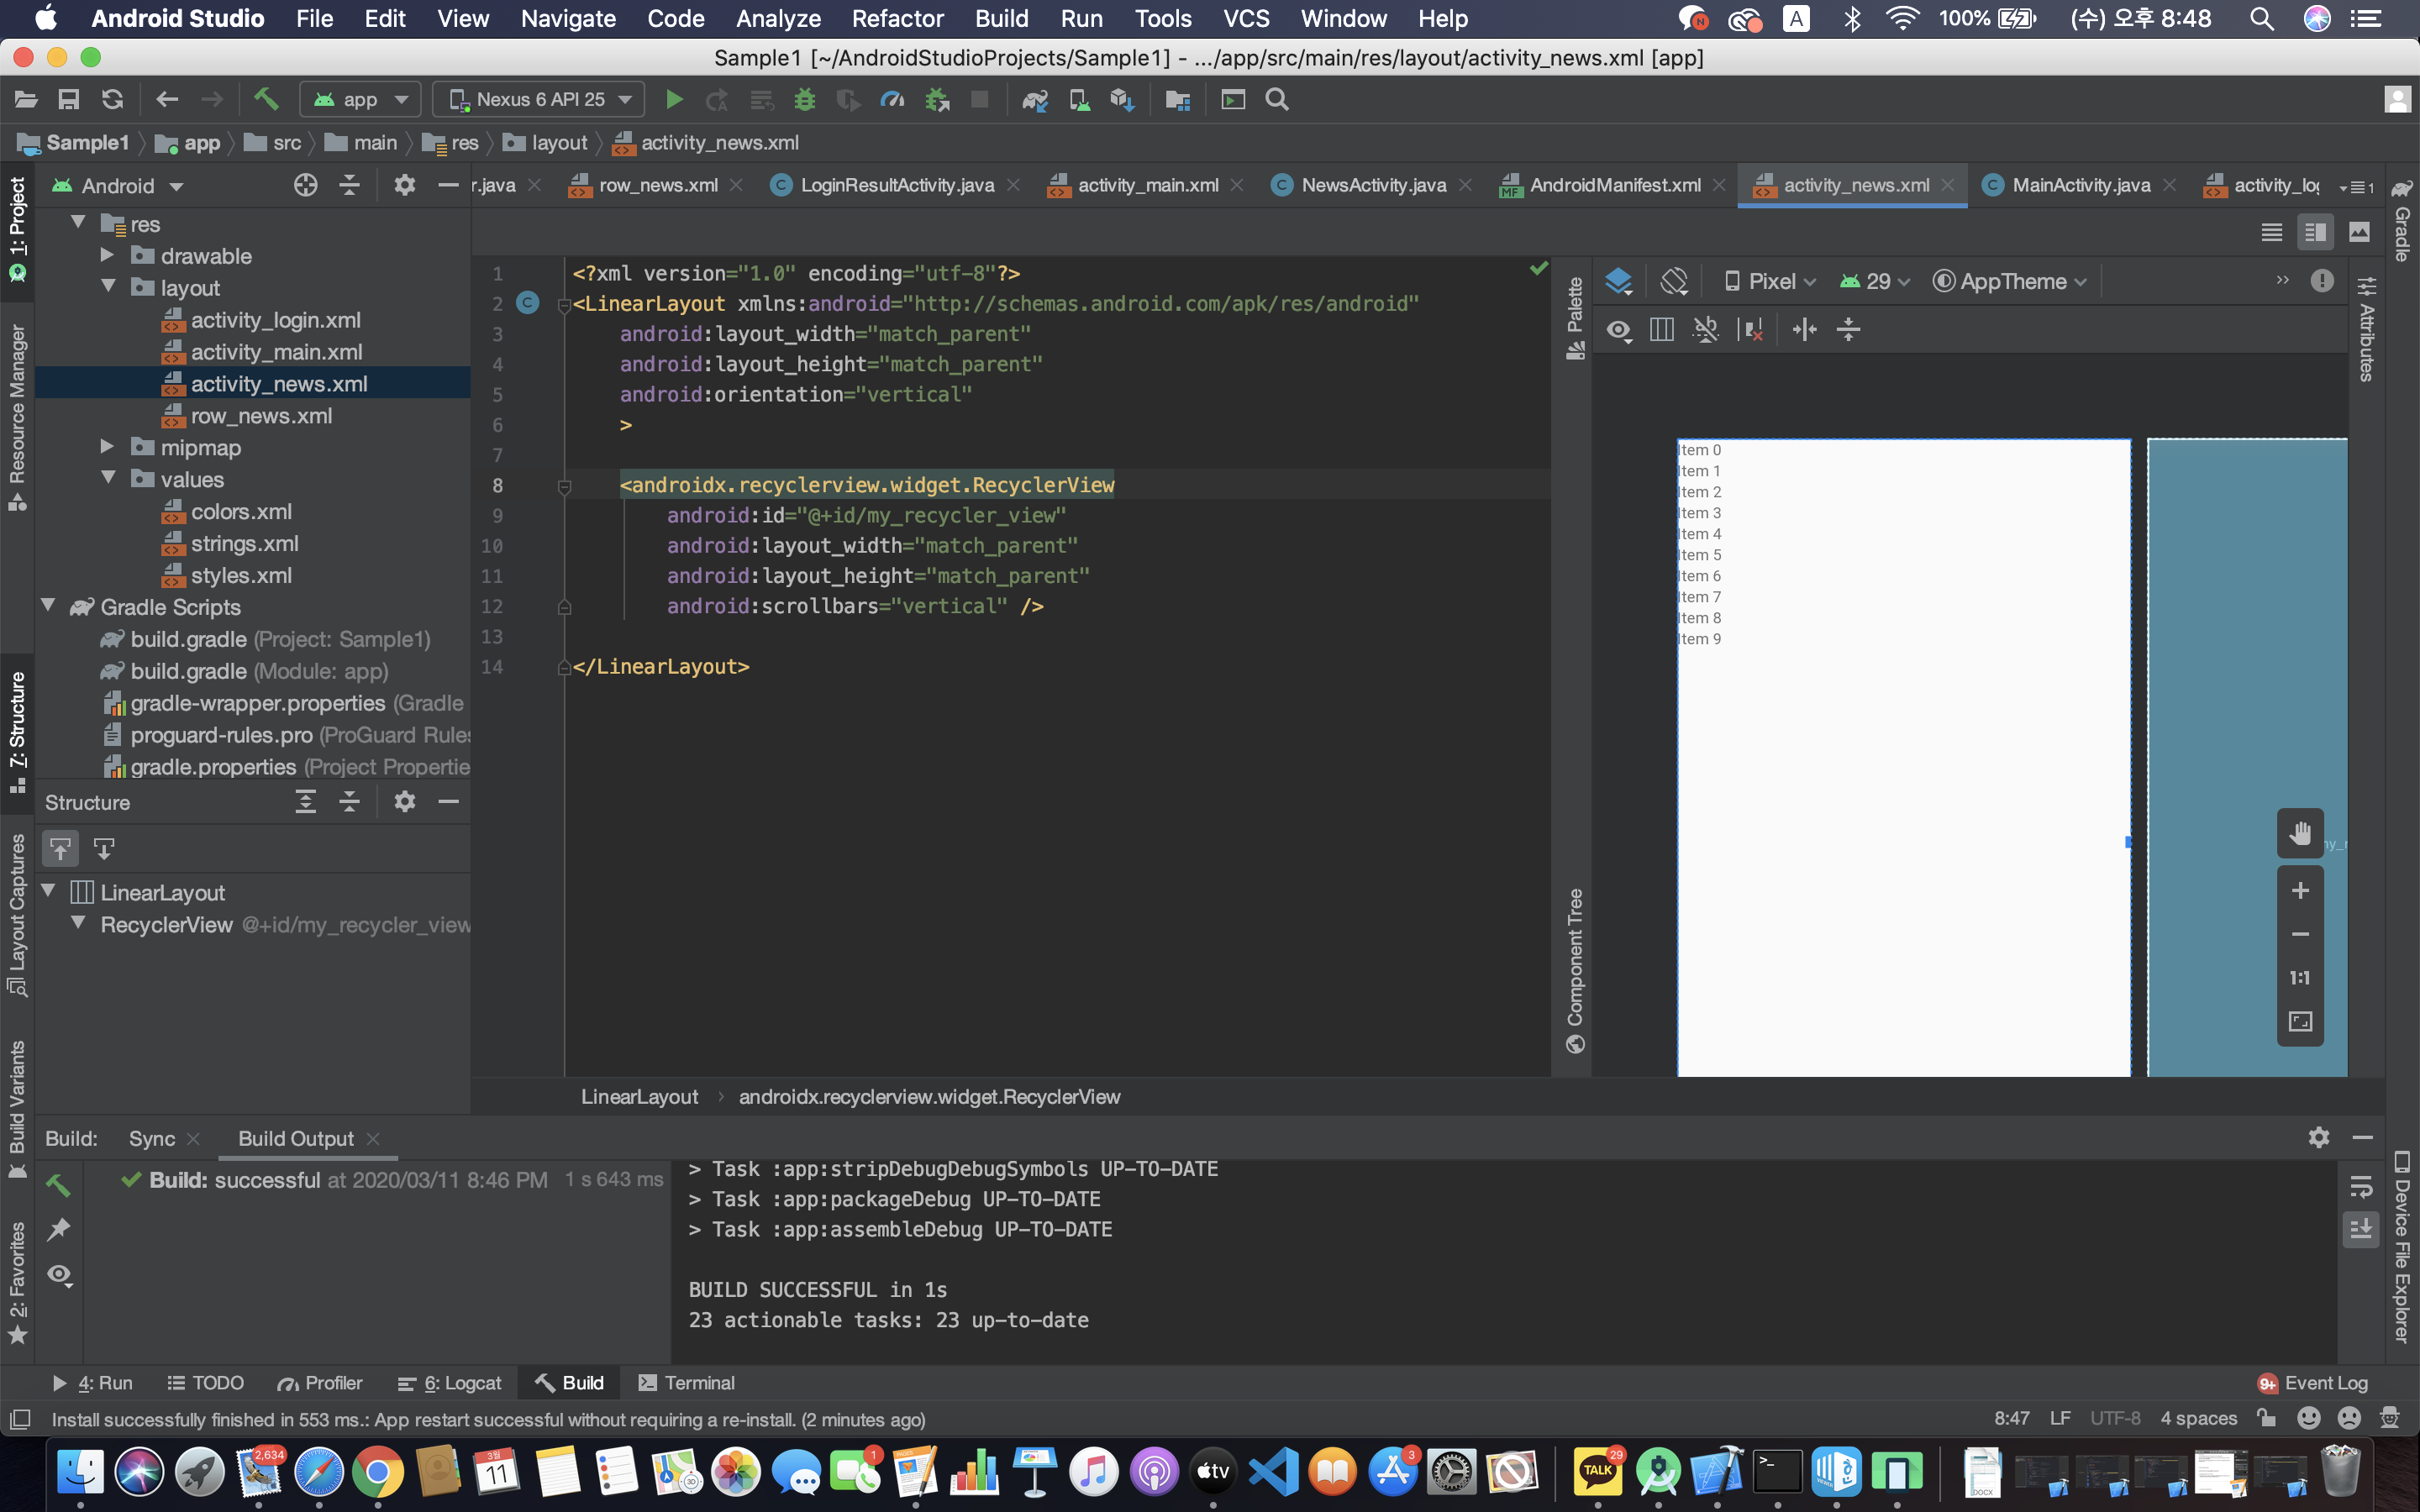This screenshot has width=2420, height=1512.
Task: Open row_news.xml in the project tree
Action: point(260,416)
